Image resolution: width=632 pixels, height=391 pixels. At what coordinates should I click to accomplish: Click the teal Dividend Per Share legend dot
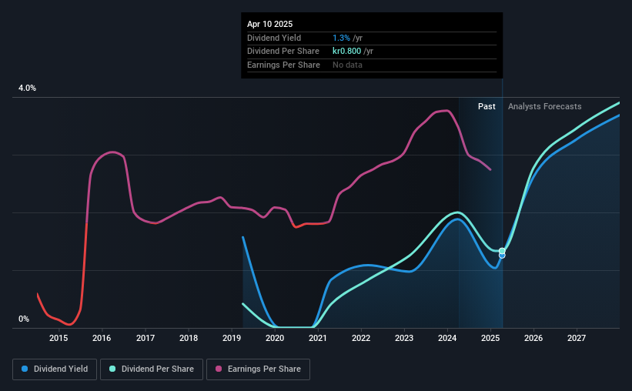click(112, 369)
